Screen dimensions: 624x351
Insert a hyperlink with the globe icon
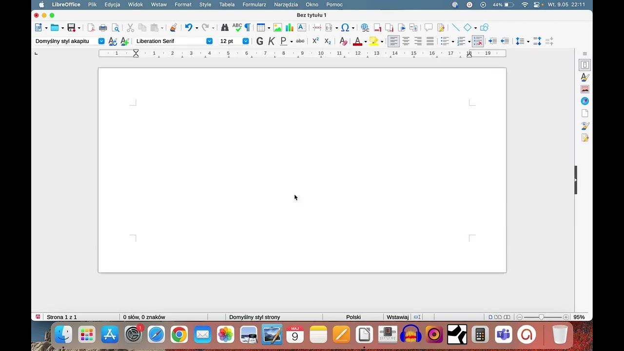pos(365,28)
